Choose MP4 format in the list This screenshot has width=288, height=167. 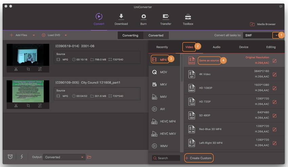click(164, 60)
